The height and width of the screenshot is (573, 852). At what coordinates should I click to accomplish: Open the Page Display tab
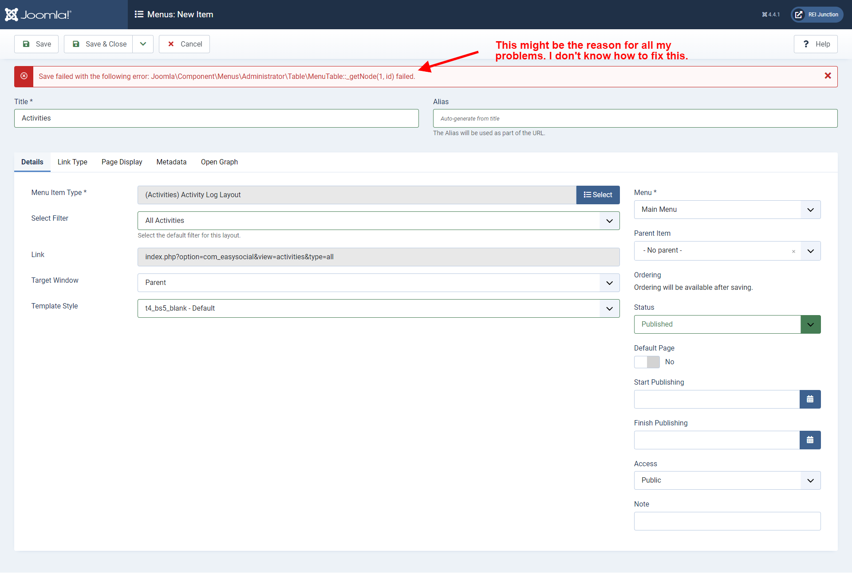coord(122,162)
